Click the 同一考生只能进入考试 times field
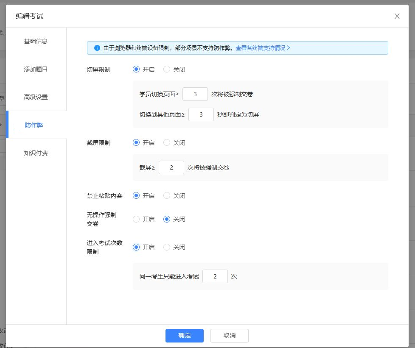The width and height of the screenshot is (415, 348). [215, 276]
